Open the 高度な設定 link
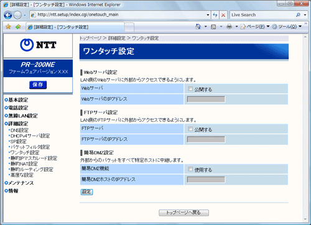 click(x=22, y=175)
